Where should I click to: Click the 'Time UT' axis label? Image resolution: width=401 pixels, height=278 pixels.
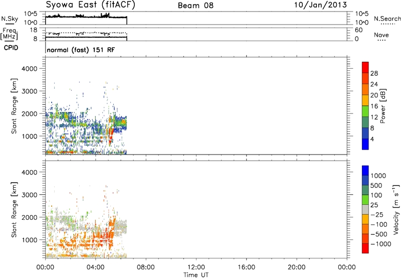[196, 275]
